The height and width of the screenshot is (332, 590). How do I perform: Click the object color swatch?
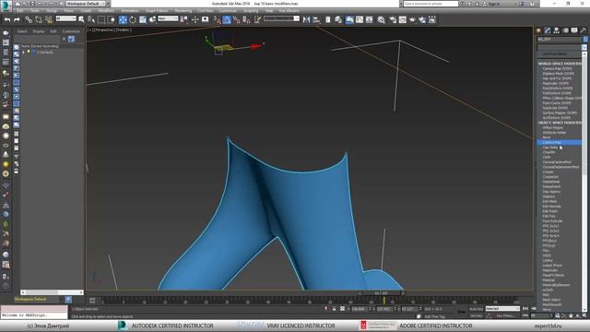point(585,39)
